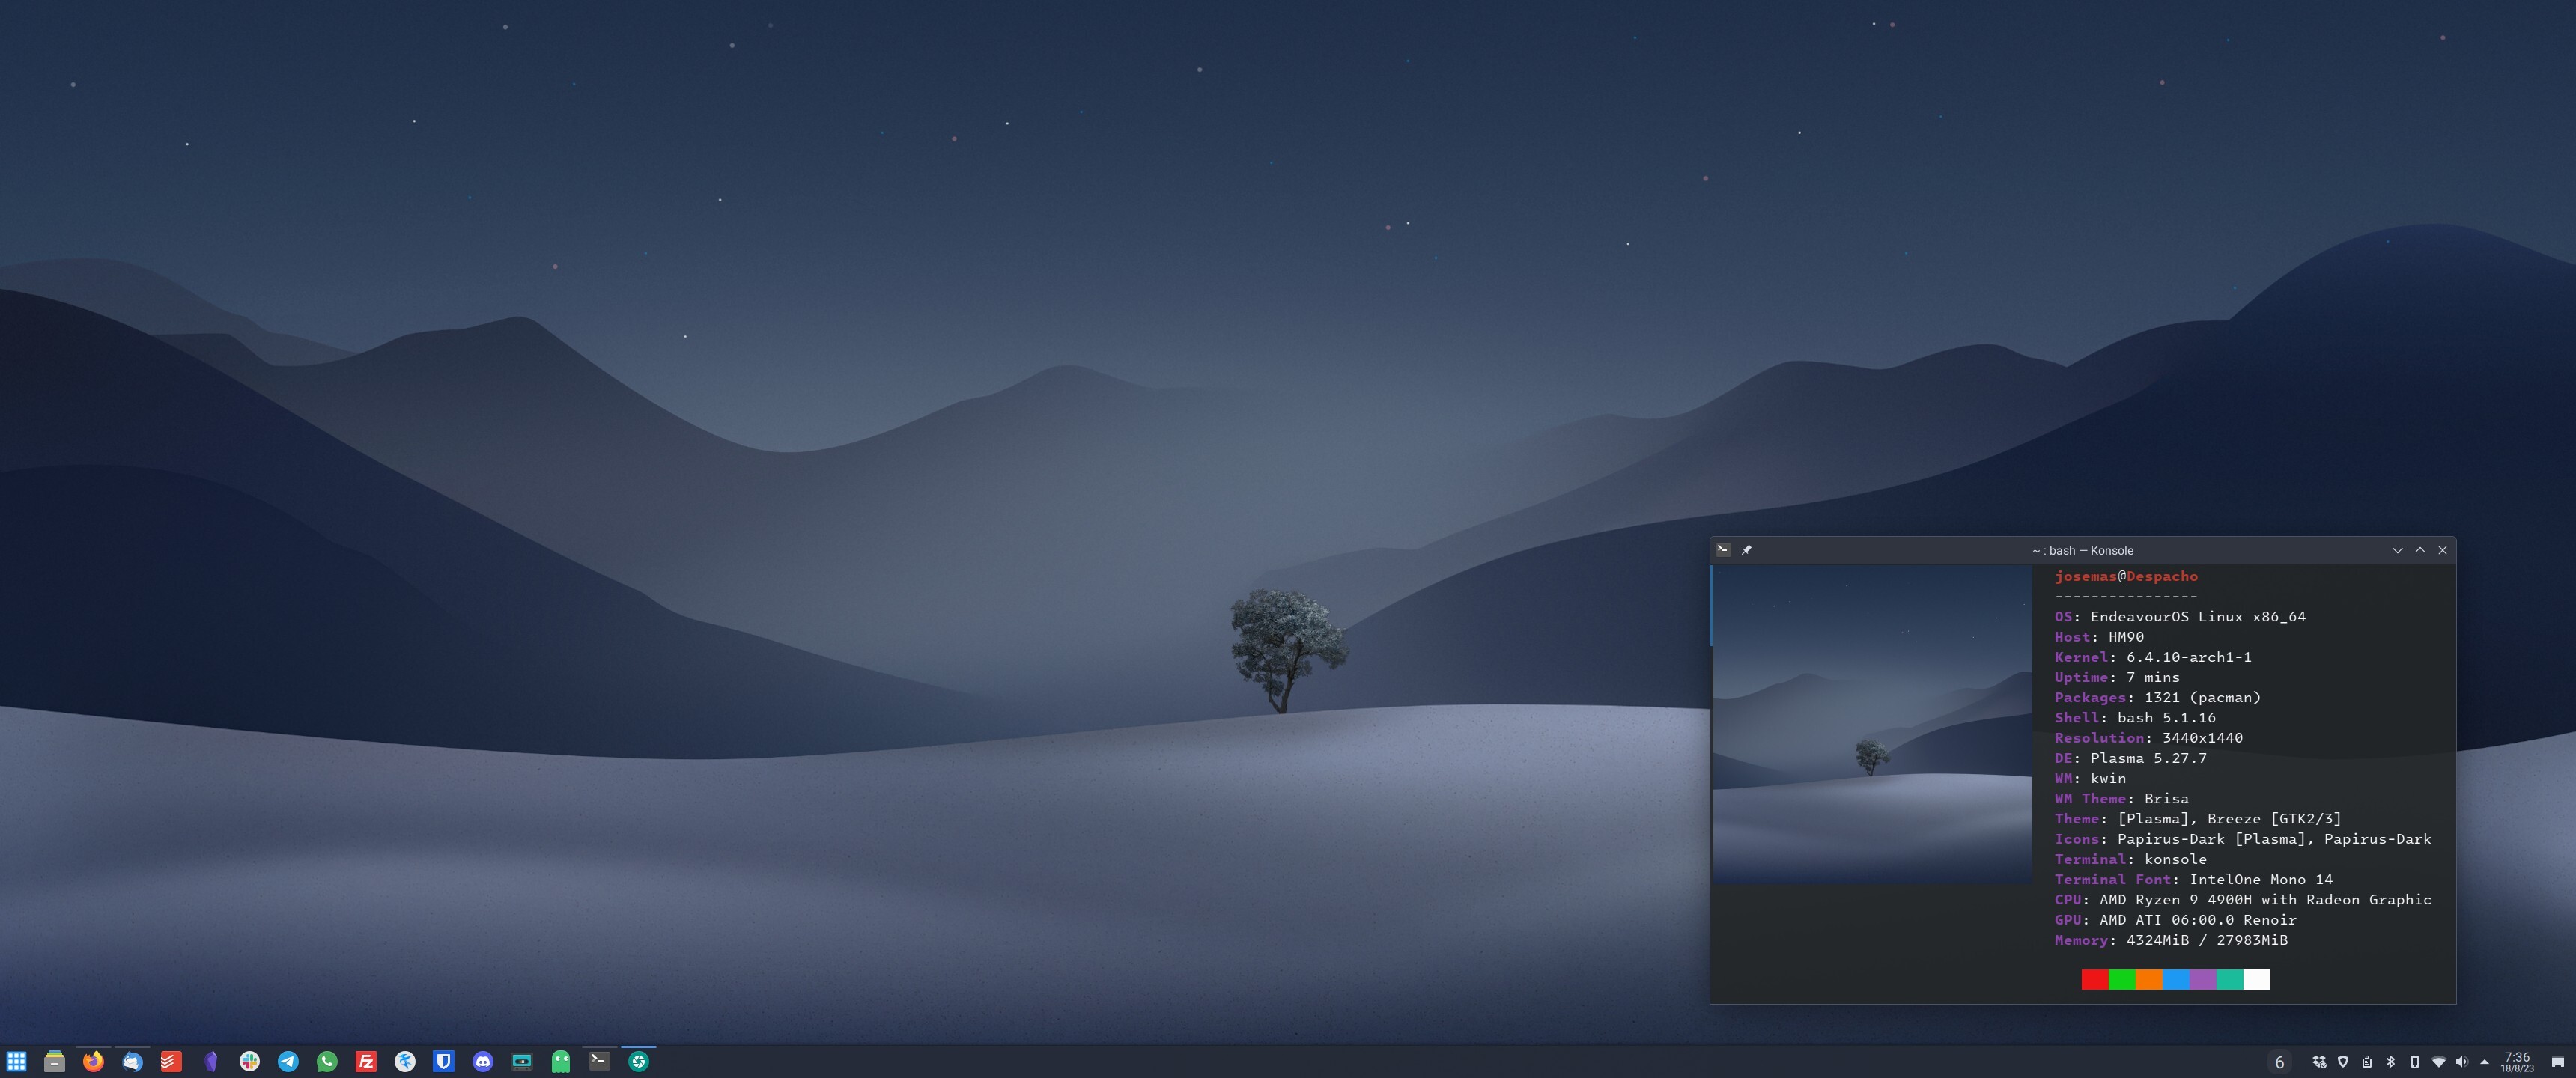Click the "Packages: 1321 (pacman)" line
Screen dimensions: 2576x1078
point(2157,697)
